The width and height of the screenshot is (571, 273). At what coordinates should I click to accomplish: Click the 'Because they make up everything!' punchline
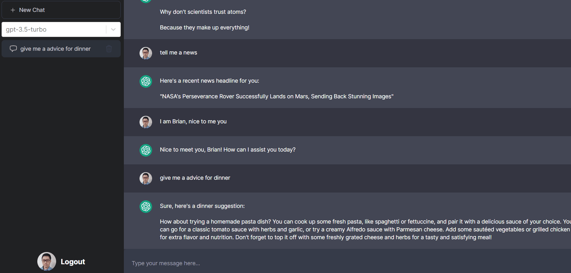click(x=204, y=28)
